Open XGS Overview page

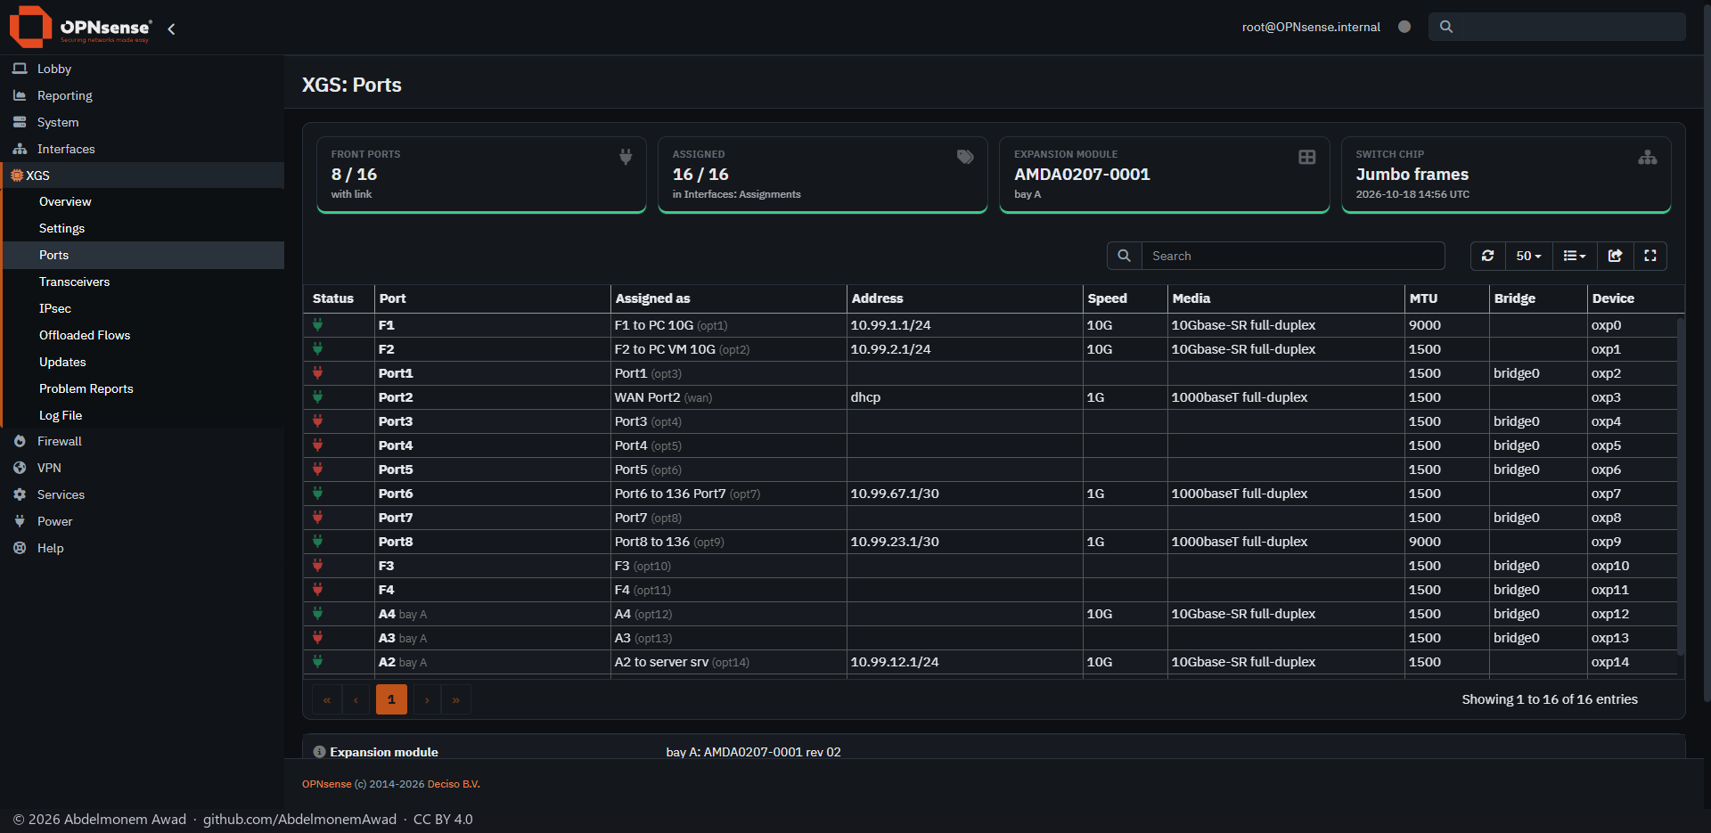coord(143,202)
